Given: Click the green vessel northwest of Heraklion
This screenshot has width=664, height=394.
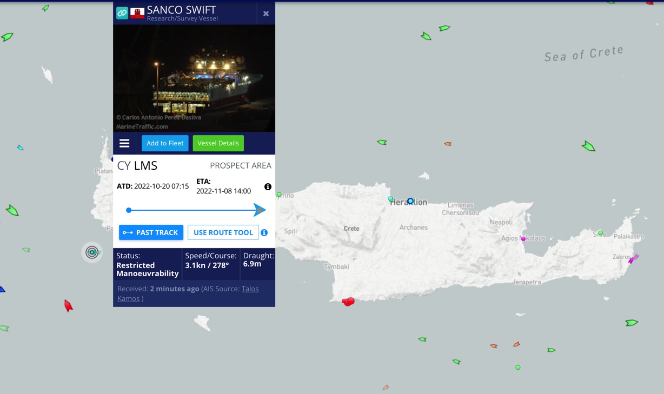Looking at the screenshot, I should [x=382, y=143].
